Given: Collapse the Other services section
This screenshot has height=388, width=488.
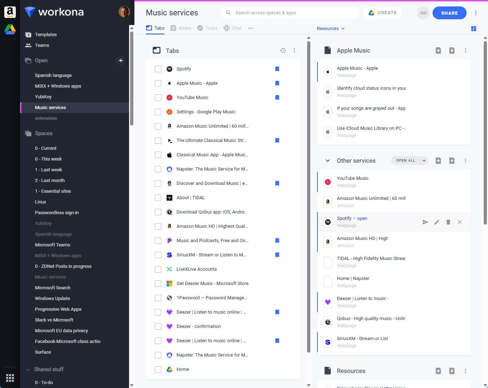Looking at the screenshot, I should tap(327, 161).
